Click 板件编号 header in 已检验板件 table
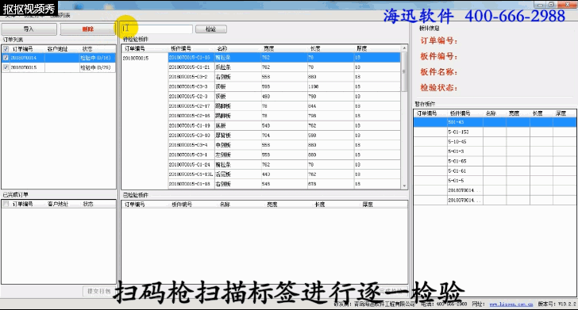The image size is (578, 310). pos(182,205)
